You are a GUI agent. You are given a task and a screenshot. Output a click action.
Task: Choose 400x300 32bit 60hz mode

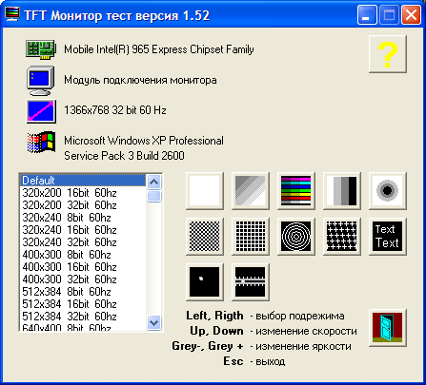click(x=83, y=279)
